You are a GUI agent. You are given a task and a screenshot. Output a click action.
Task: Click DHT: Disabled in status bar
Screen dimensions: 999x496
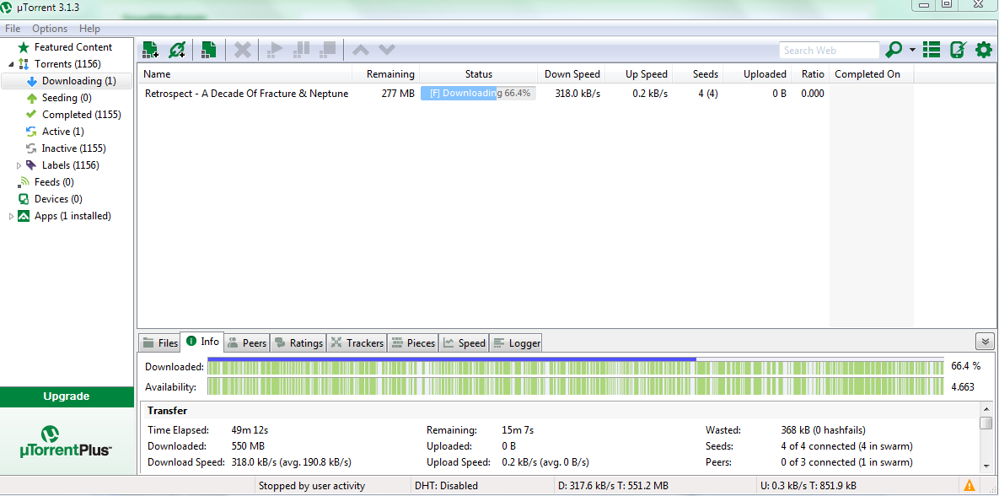click(x=446, y=486)
